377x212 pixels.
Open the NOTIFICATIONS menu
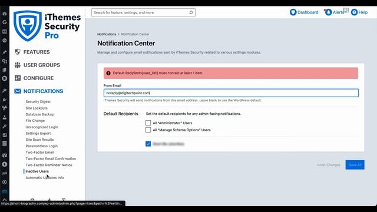click(x=43, y=91)
